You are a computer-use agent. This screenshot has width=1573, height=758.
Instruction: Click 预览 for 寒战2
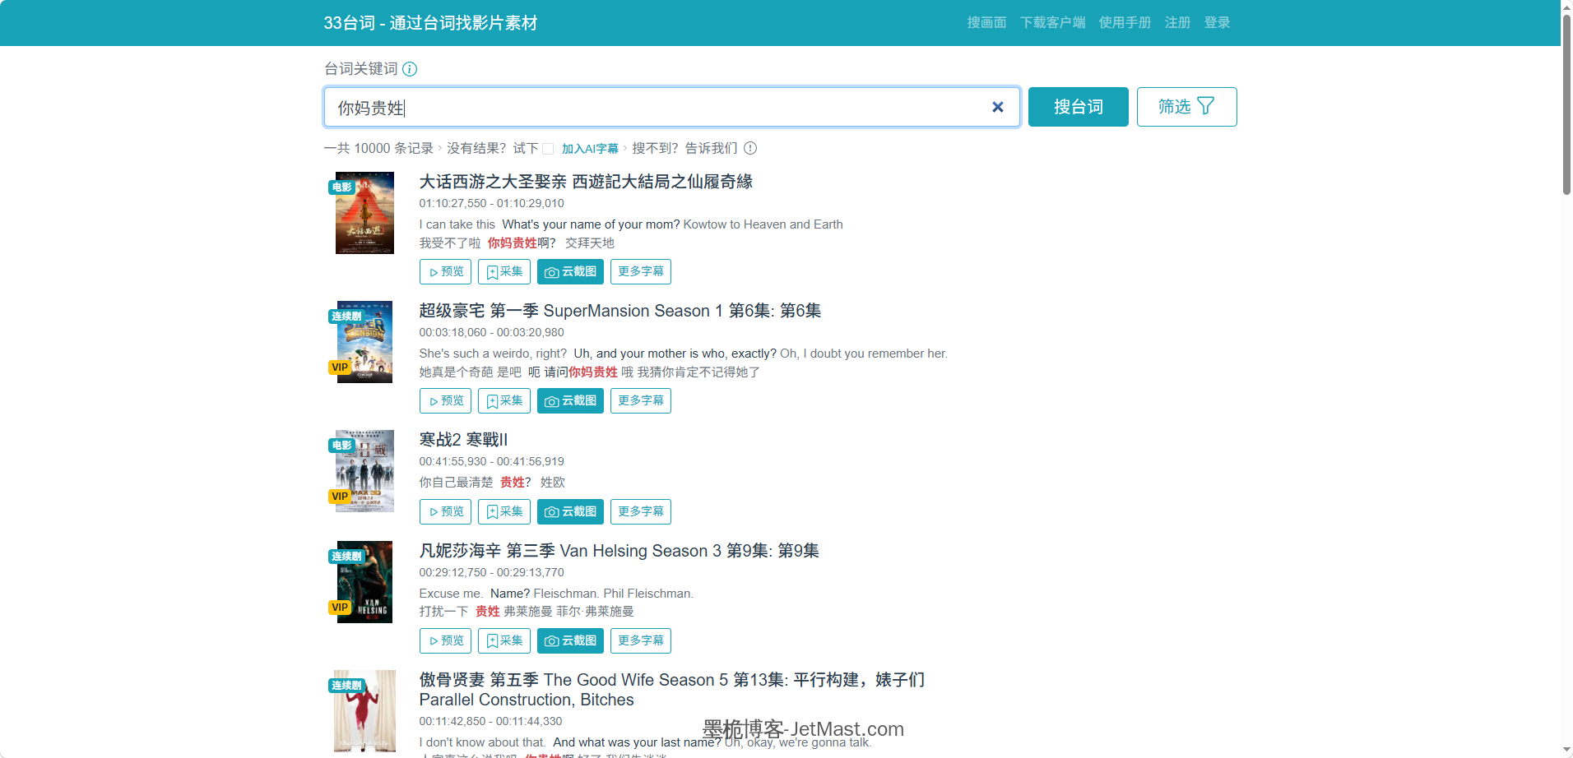(x=445, y=511)
